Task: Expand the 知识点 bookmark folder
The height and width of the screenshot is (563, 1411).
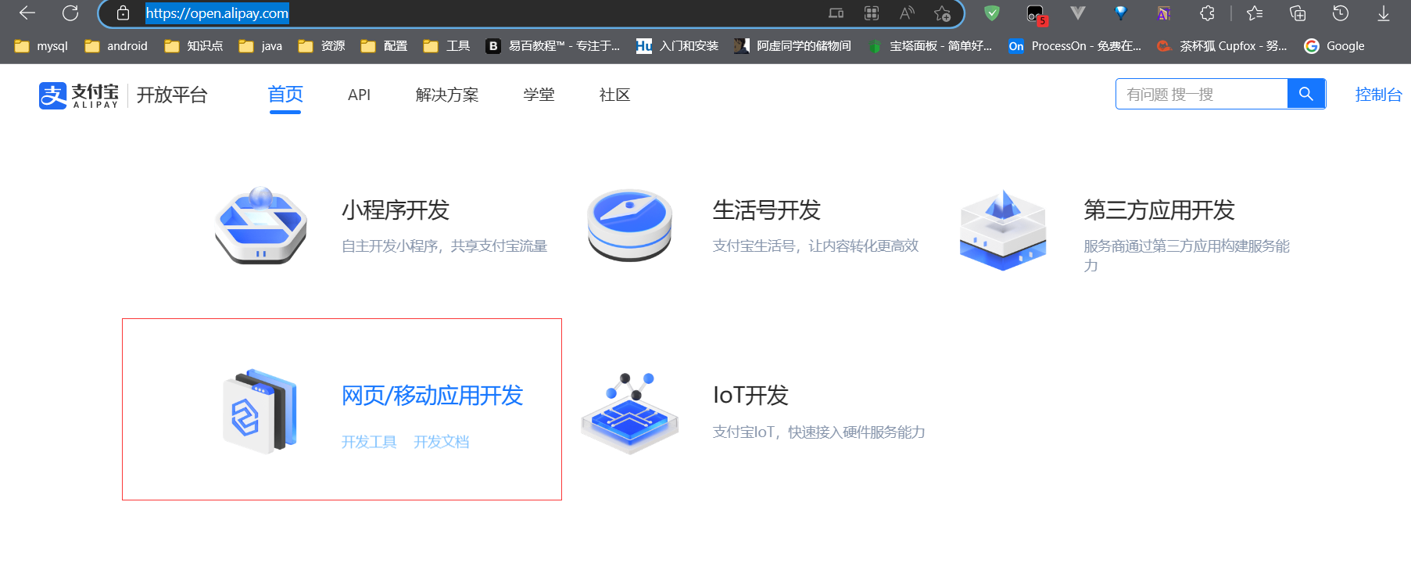Action: click(194, 46)
